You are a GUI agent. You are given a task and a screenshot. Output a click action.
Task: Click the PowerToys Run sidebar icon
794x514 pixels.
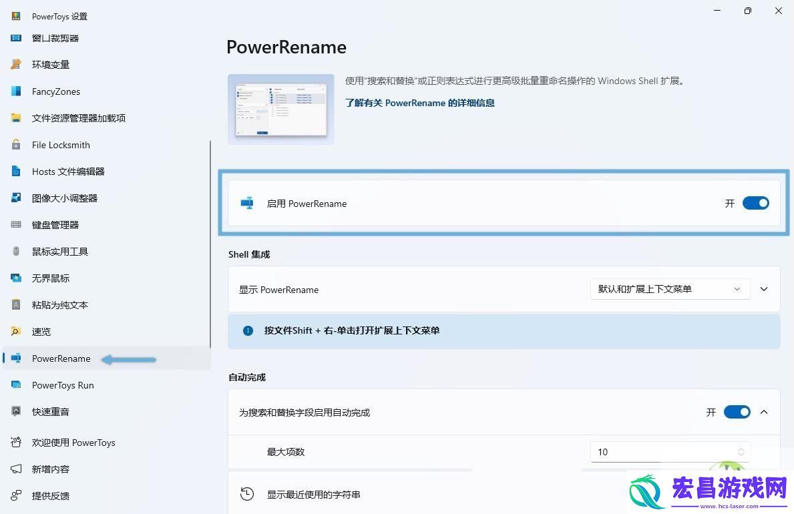[16, 385]
